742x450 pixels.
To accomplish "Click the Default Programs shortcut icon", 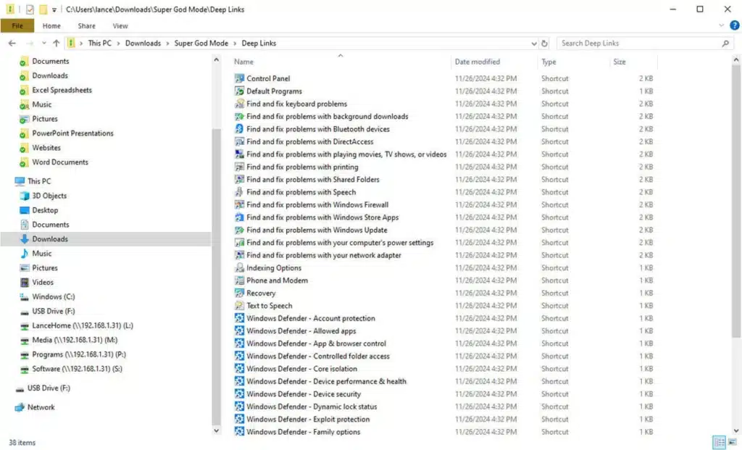I will point(239,91).
